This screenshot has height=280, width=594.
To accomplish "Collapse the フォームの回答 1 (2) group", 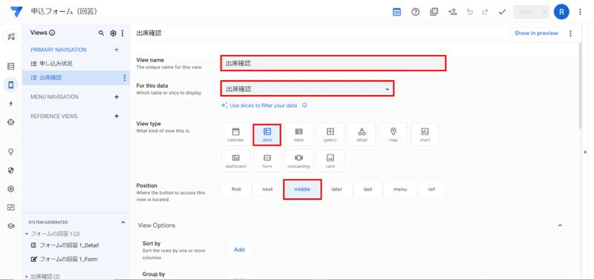I will [x=27, y=234].
